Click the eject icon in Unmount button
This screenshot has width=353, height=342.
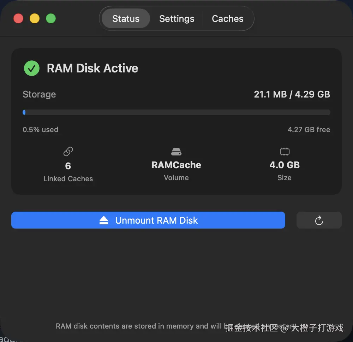point(104,220)
